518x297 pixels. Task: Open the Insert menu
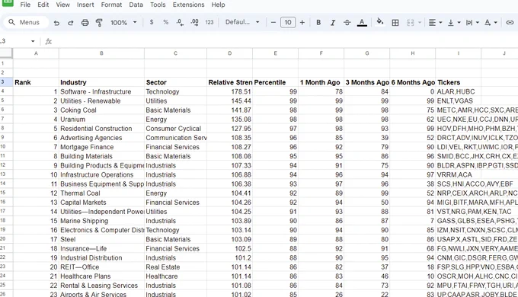tap(85, 5)
